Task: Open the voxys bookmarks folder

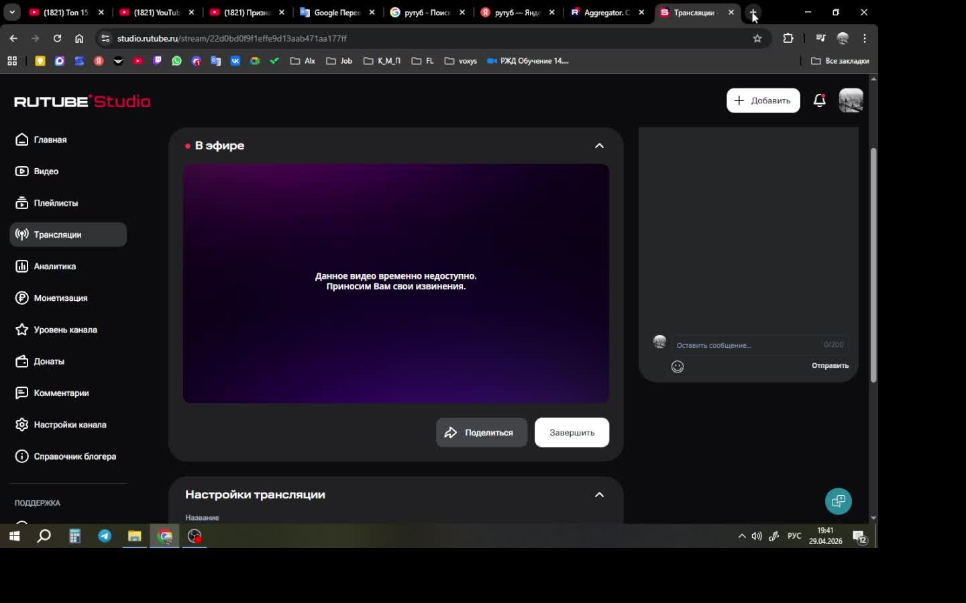Action: point(461,61)
